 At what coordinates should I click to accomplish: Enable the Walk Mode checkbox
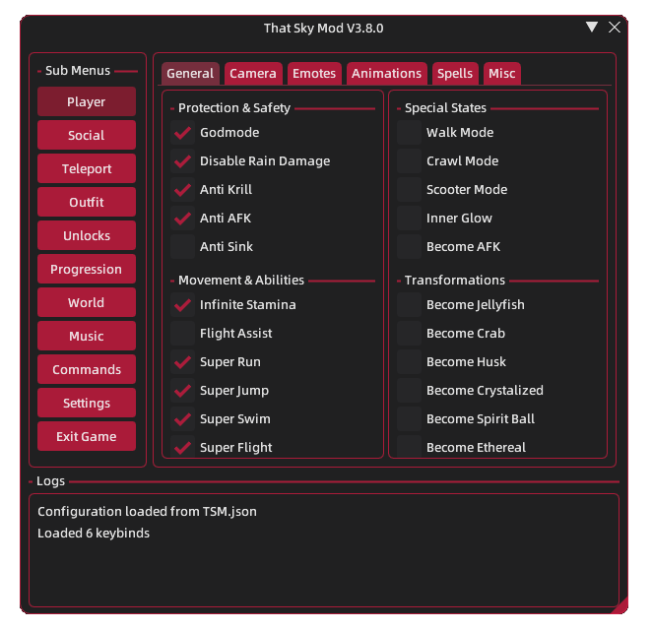(409, 133)
